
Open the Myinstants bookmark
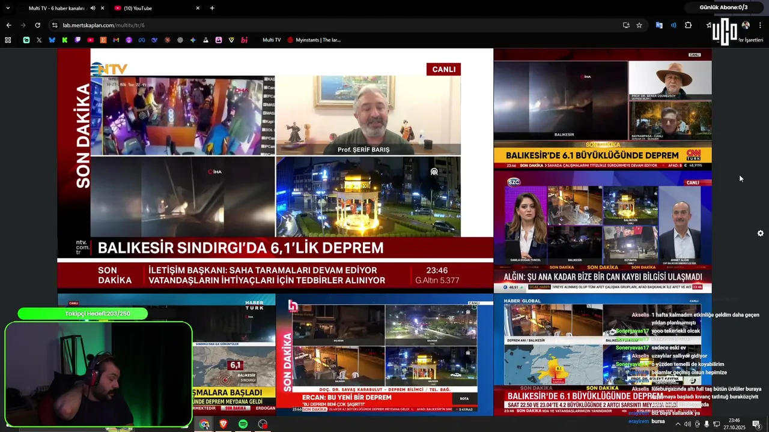coord(314,40)
